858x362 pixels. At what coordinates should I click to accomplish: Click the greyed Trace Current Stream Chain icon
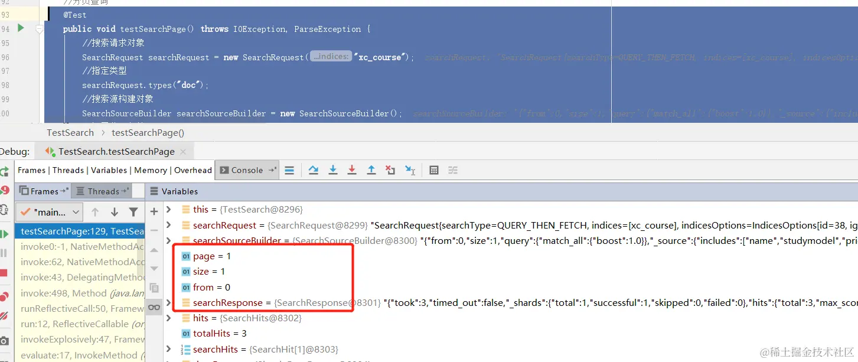pos(453,170)
